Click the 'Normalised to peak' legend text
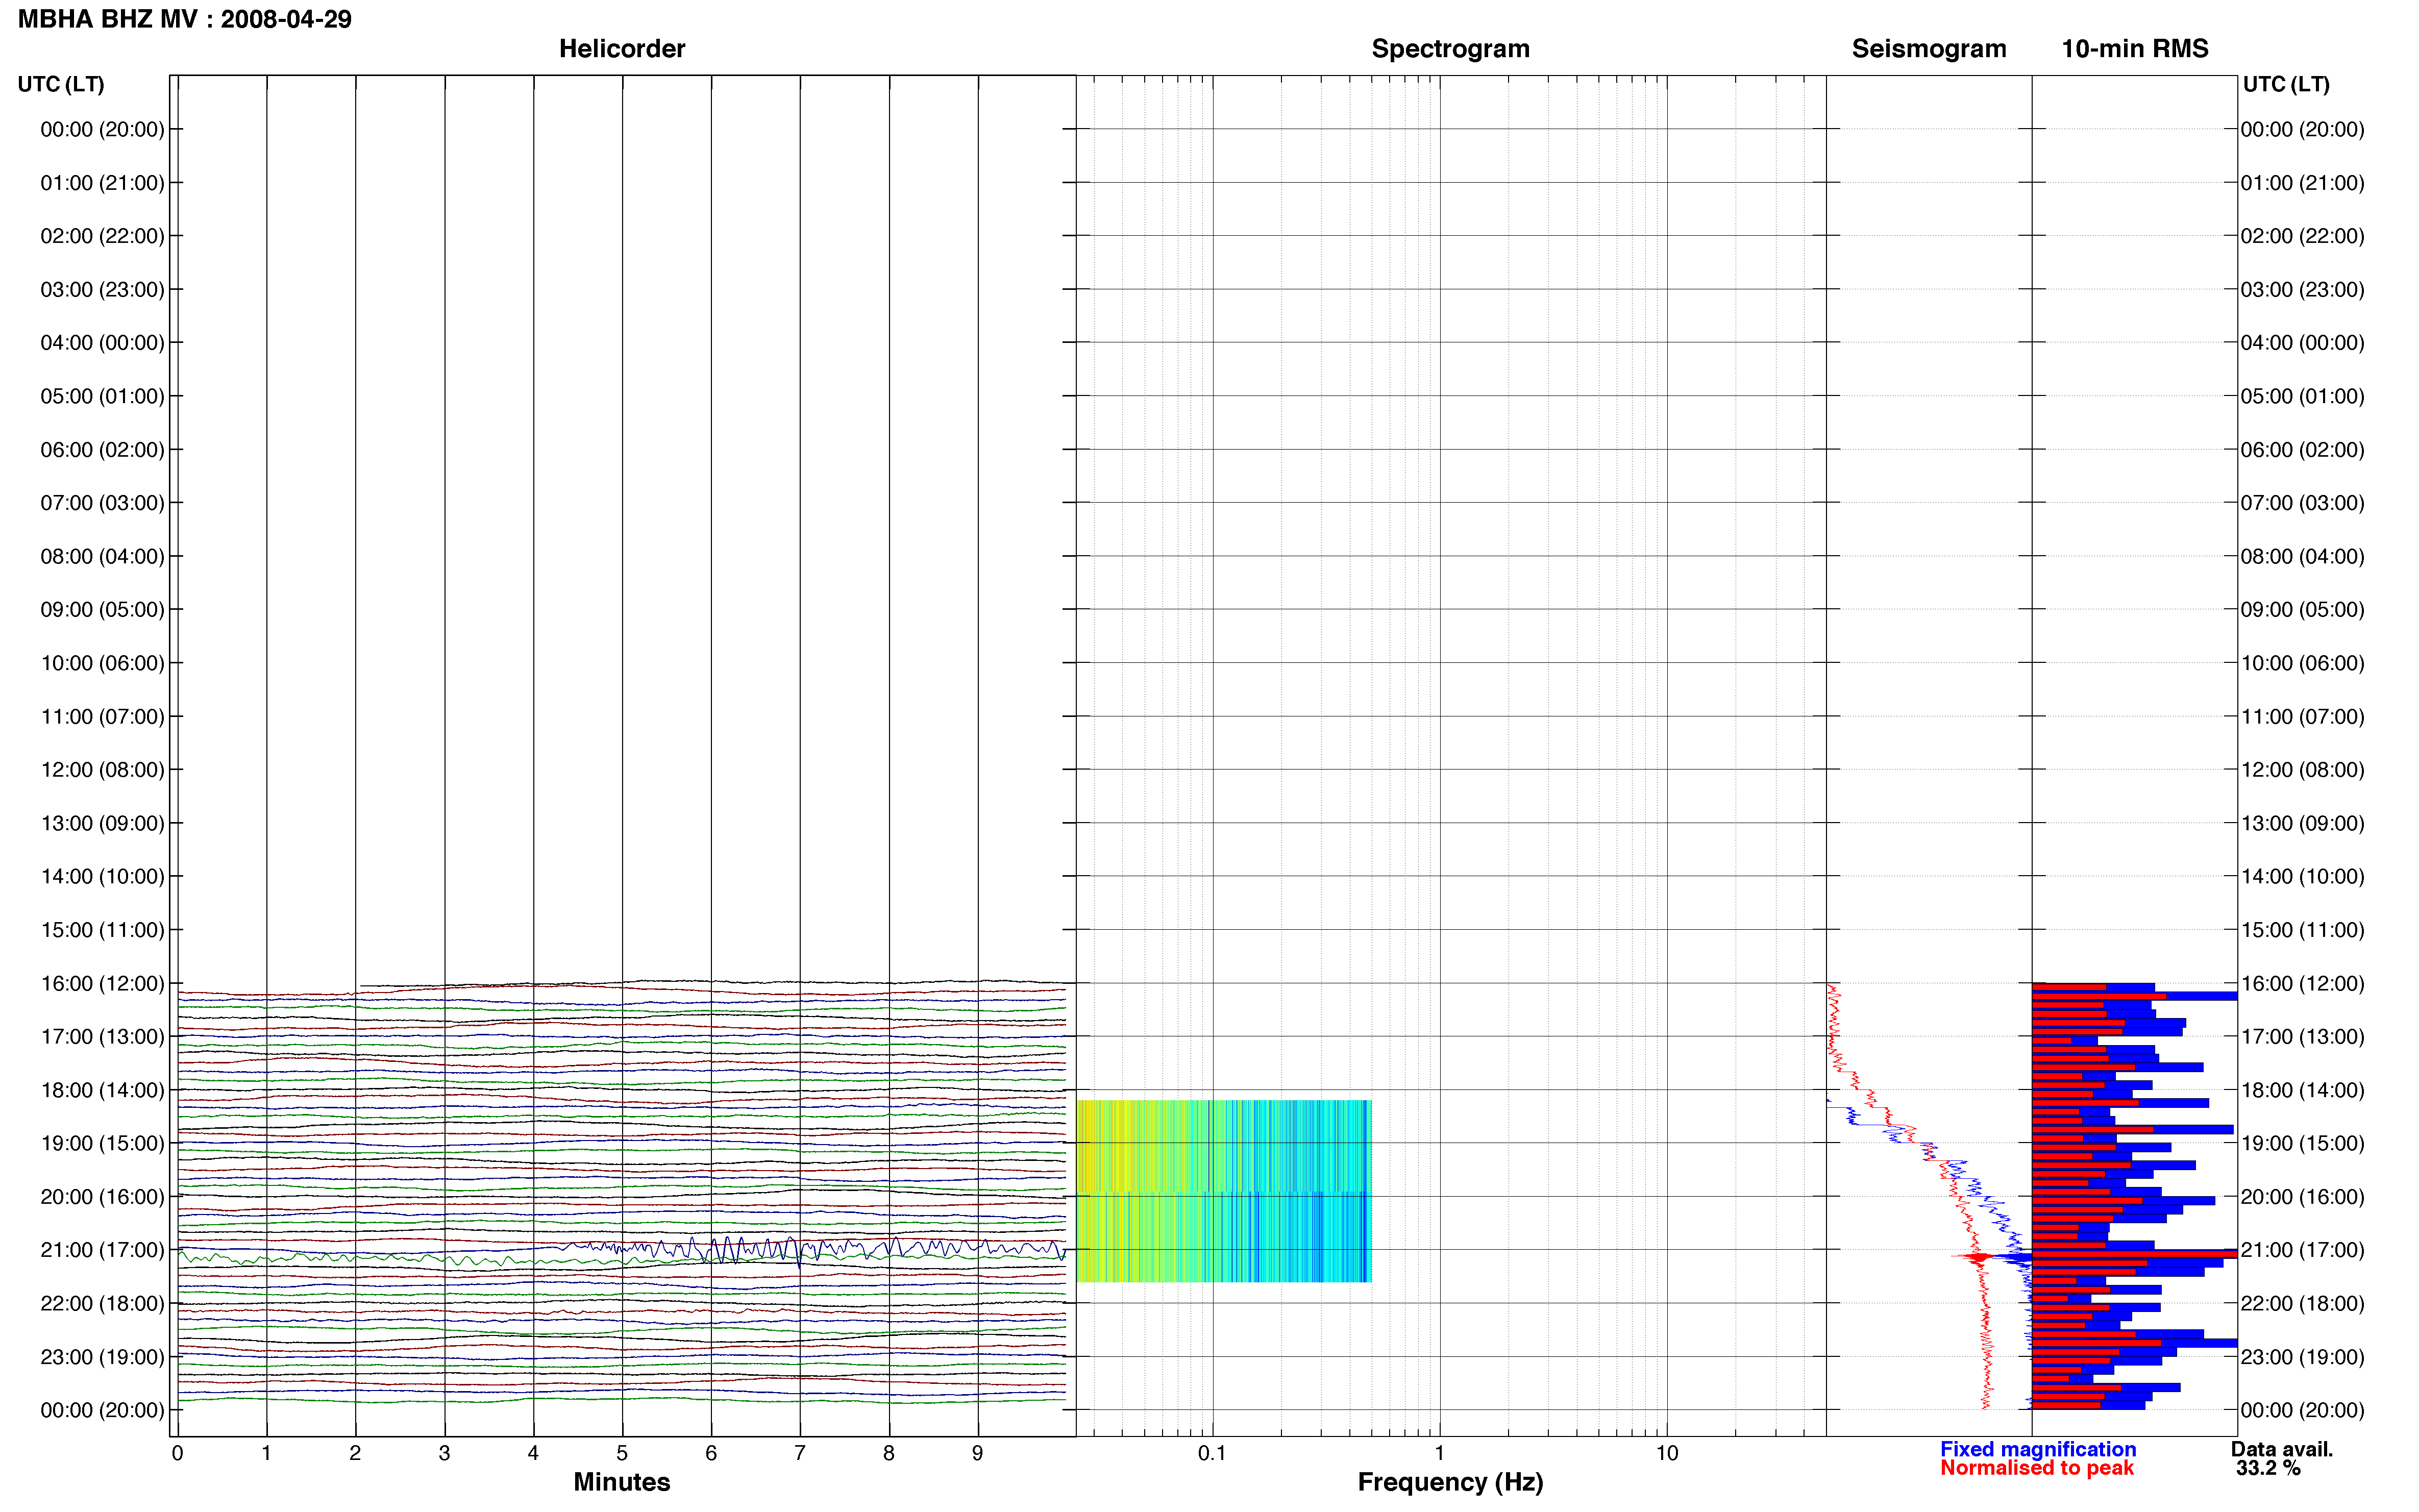Screen dimensions: 2419x1512 (x=2037, y=1468)
